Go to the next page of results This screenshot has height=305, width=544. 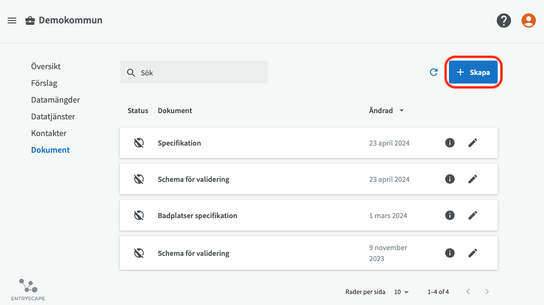coord(487,292)
